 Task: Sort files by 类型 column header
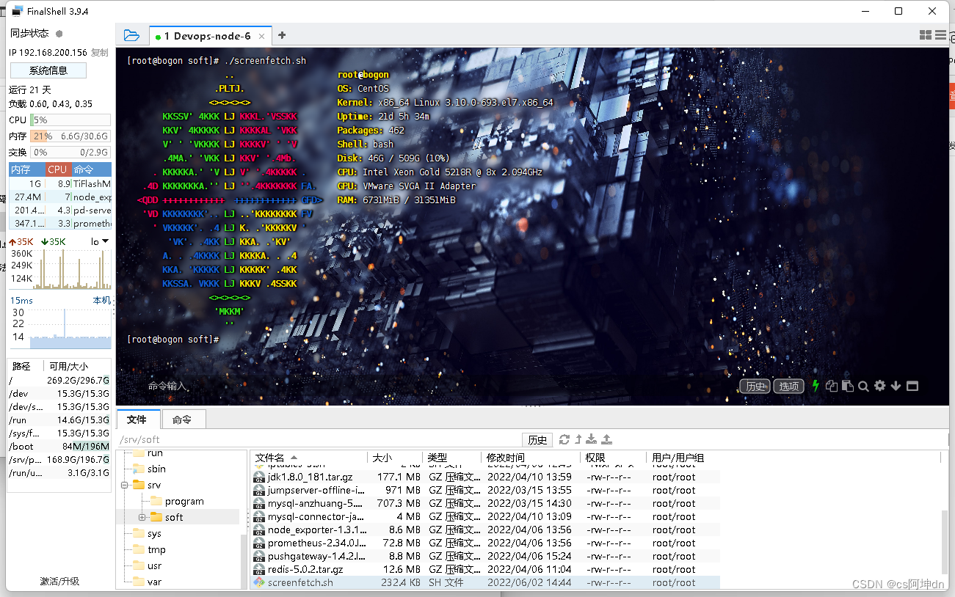click(x=452, y=458)
